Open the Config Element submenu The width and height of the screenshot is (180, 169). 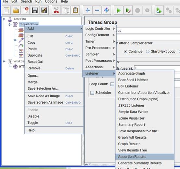(99, 35)
